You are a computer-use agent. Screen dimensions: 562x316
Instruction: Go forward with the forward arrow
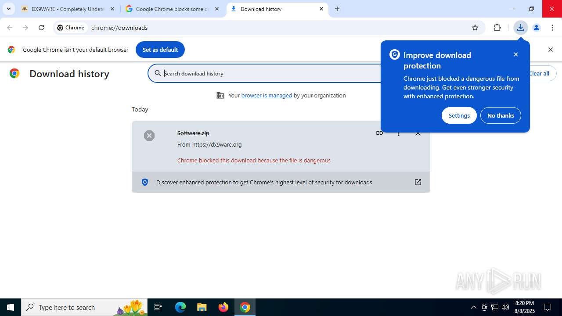coord(25,28)
